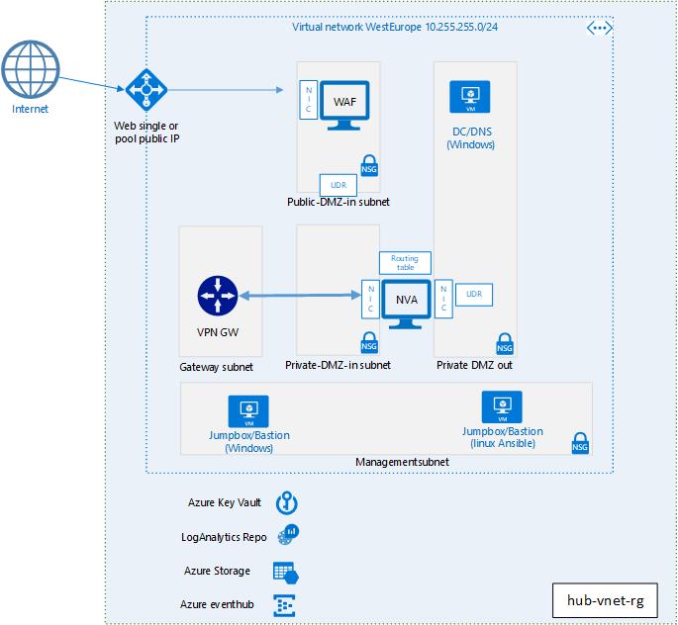Click the NSG lock in Public-DMZ-in subnet

(x=369, y=165)
